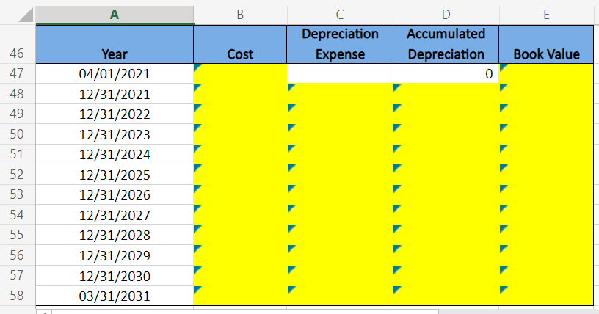This screenshot has width=599, height=314.
Task: Select row 51 header
Action: pos(17,154)
